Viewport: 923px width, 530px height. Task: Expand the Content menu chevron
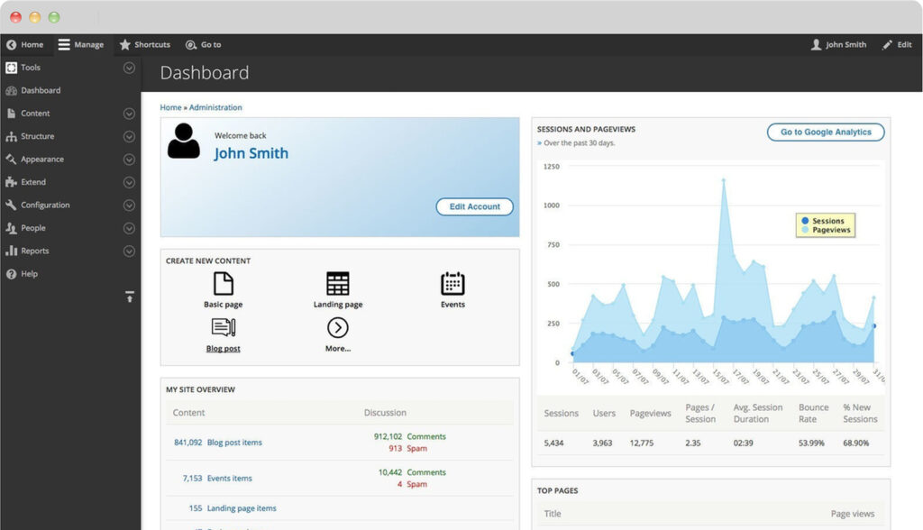tap(129, 114)
